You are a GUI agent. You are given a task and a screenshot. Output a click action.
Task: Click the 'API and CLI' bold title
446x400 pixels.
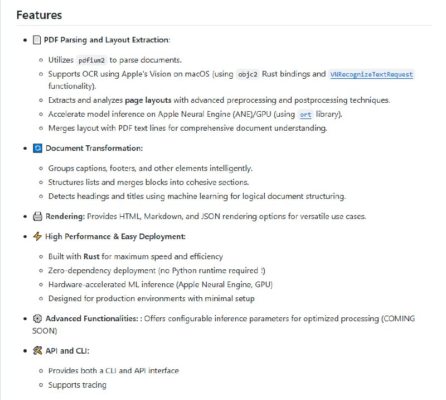click(67, 351)
